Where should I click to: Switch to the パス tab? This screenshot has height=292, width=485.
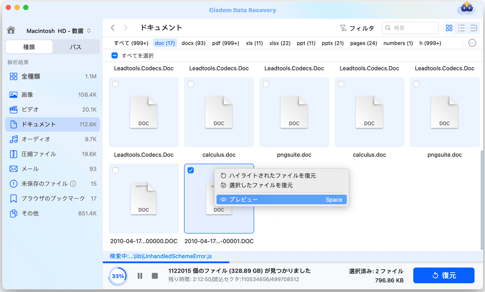click(x=76, y=47)
